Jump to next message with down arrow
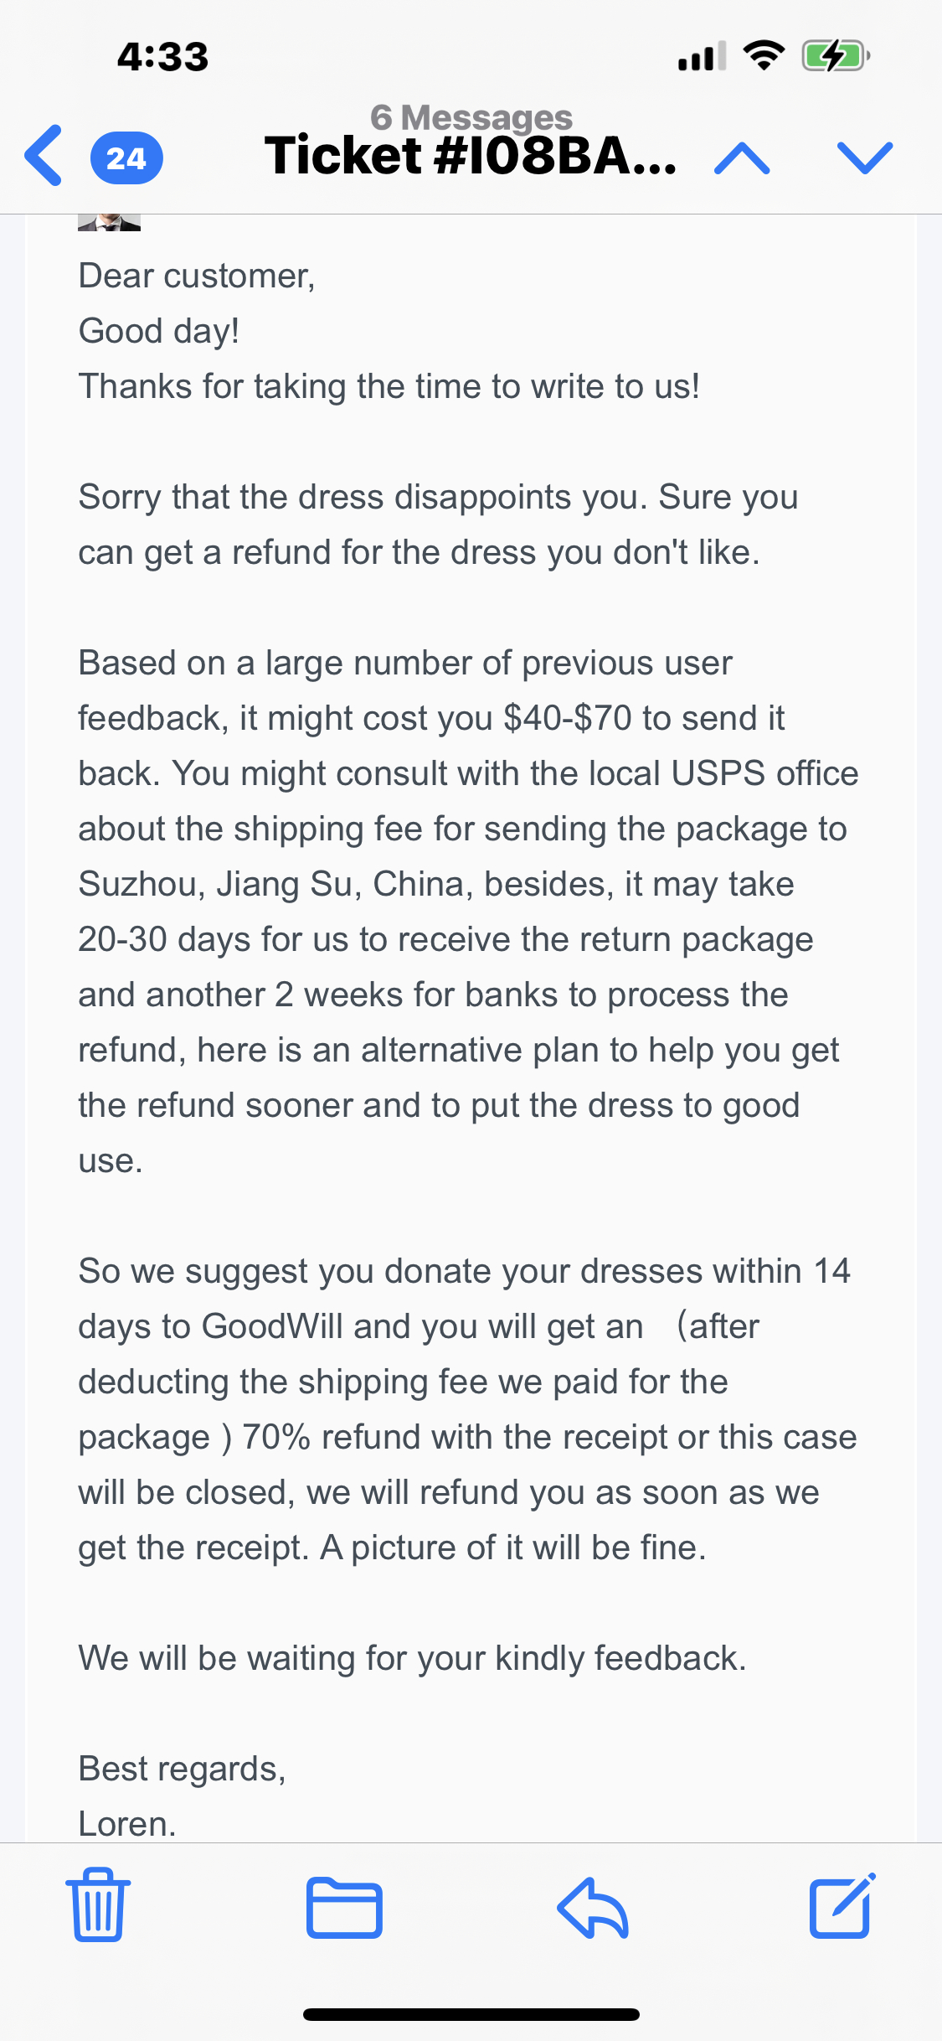This screenshot has width=942, height=2041. pyautogui.click(x=864, y=158)
